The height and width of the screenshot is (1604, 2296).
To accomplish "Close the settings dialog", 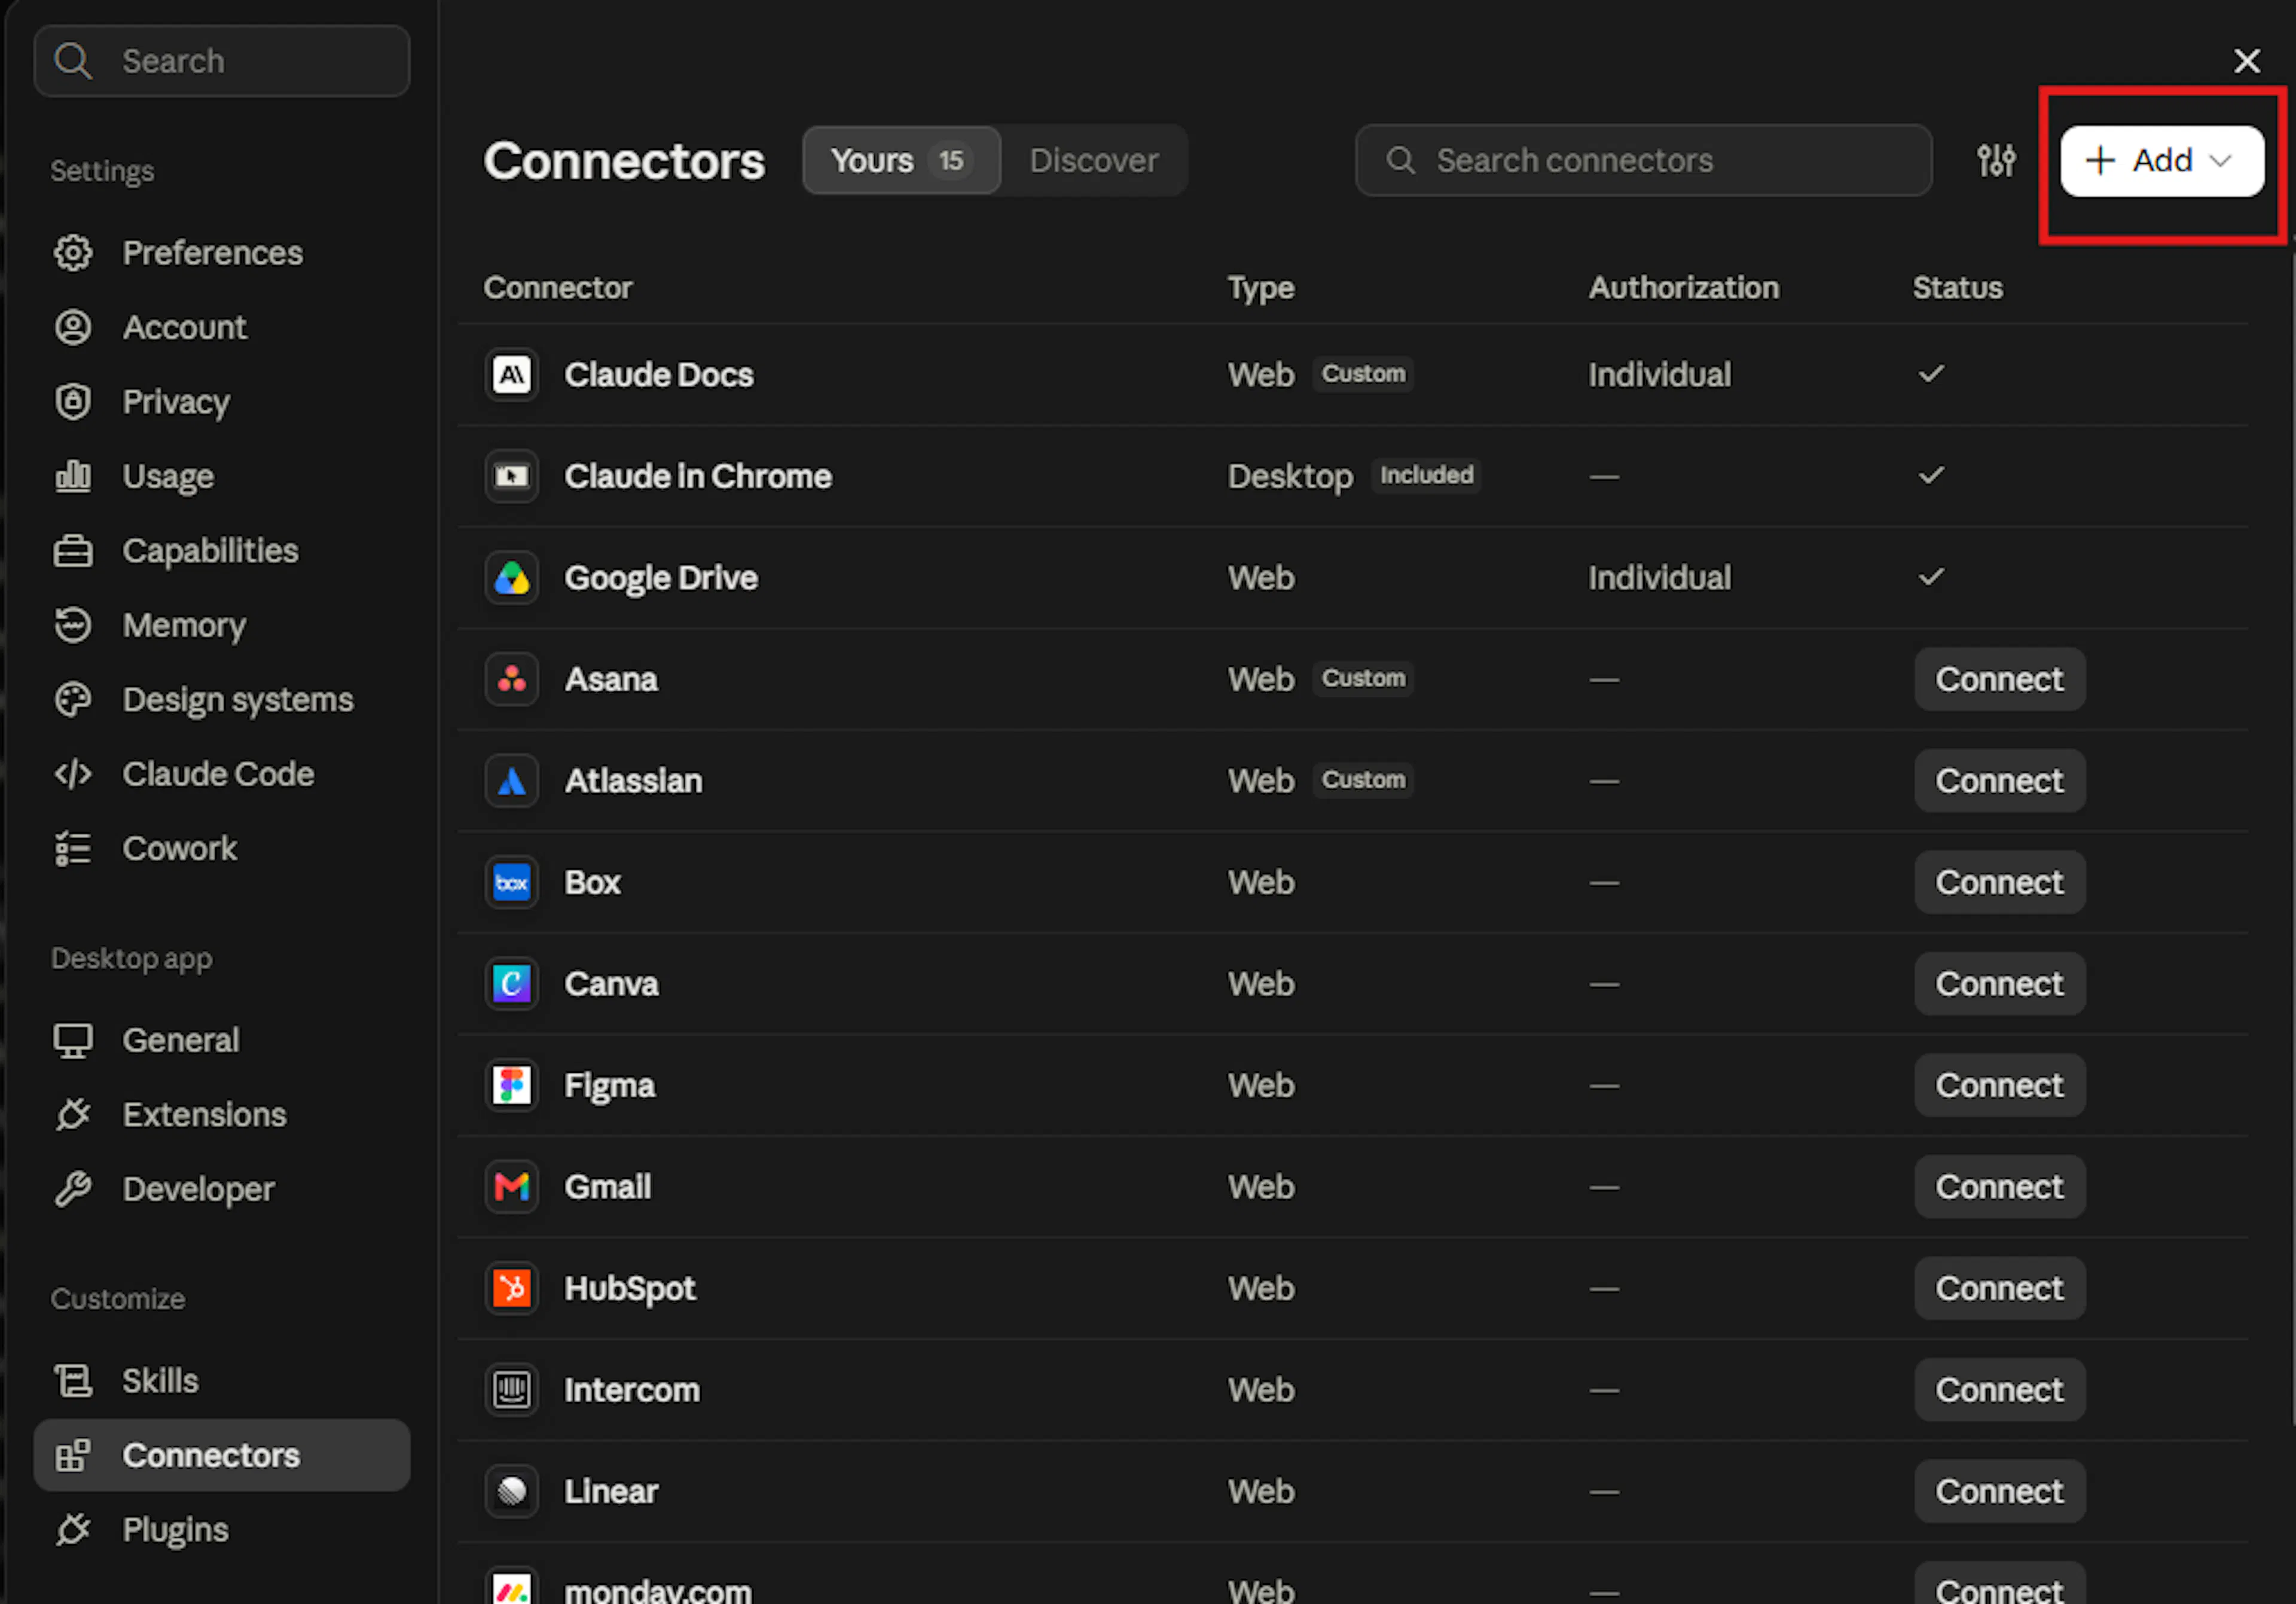I will (2246, 61).
